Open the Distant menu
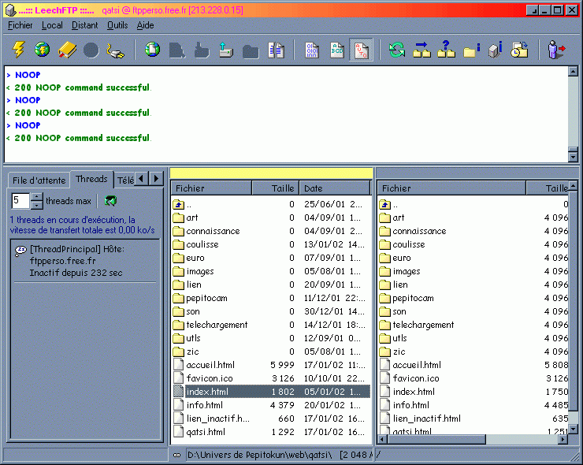The width and height of the screenshot is (583, 465). click(x=85, y=25)
